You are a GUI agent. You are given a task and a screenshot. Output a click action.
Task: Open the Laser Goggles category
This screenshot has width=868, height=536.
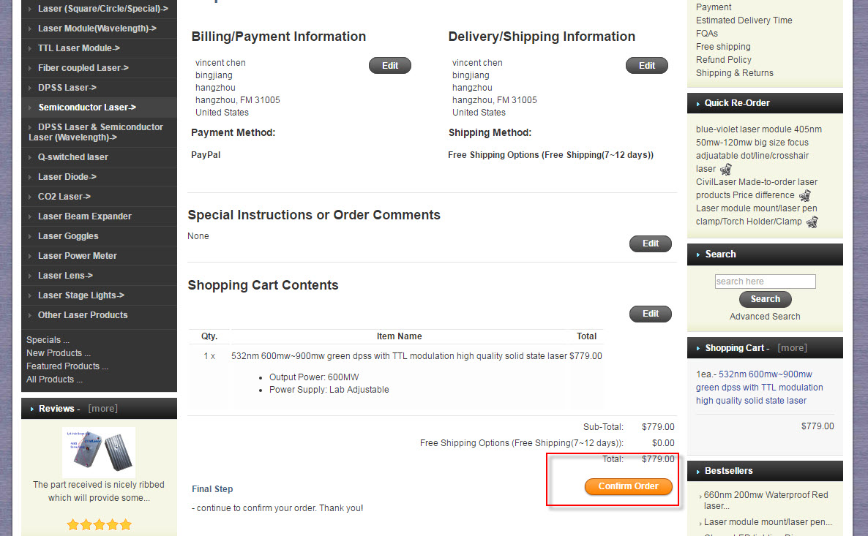coord(68,236)
